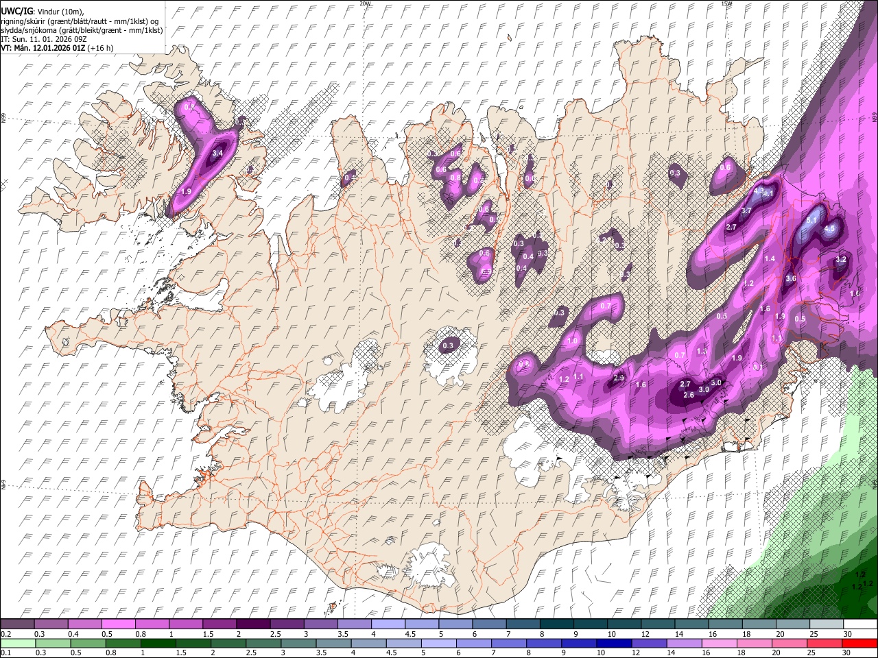Viewport: 878px width, 658px height.
Task: Click the medium green 0.8 swatch in the lower legend row
Action: point(123,643)
